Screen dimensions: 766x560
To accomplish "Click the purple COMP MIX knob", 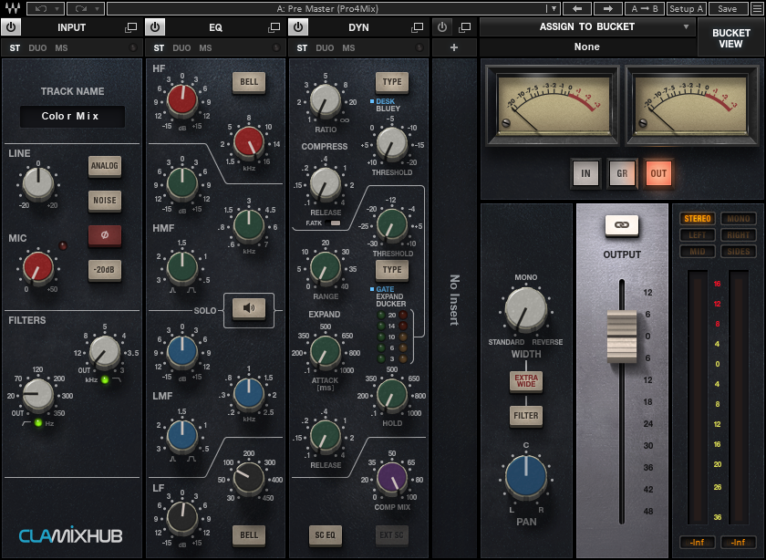I will pyautogui.click(x=392, y=478).
